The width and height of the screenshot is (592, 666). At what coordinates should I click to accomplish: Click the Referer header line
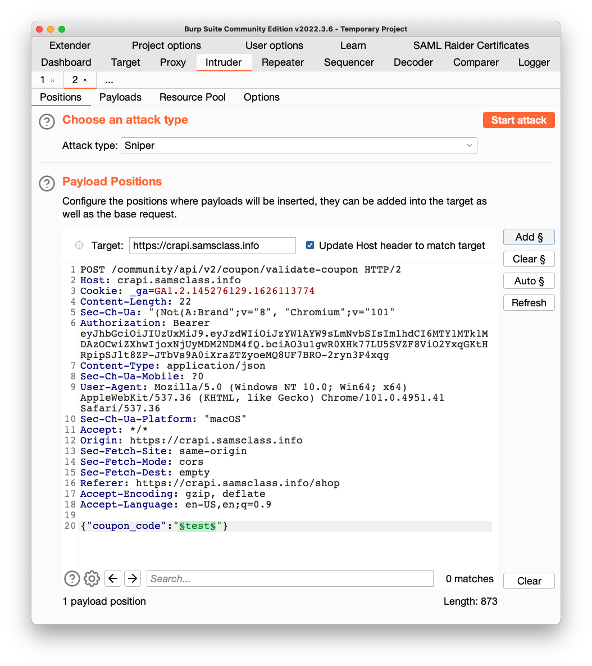pyautogui.click(x=210, y=483)
